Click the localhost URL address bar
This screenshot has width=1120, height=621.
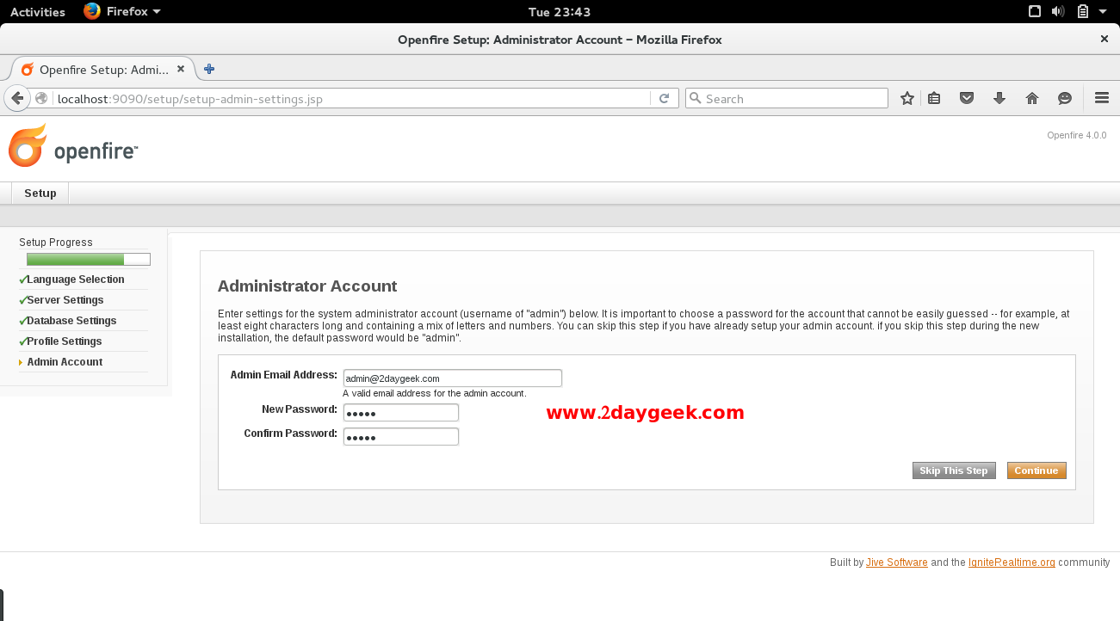pyautogui.click(x=351, y=98)
